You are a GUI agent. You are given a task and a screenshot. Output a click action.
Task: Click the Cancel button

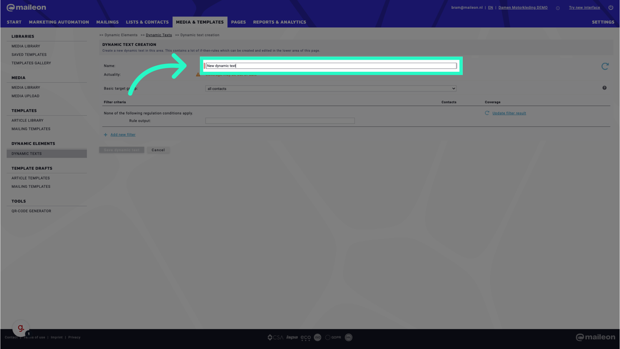tap(158, 150)
